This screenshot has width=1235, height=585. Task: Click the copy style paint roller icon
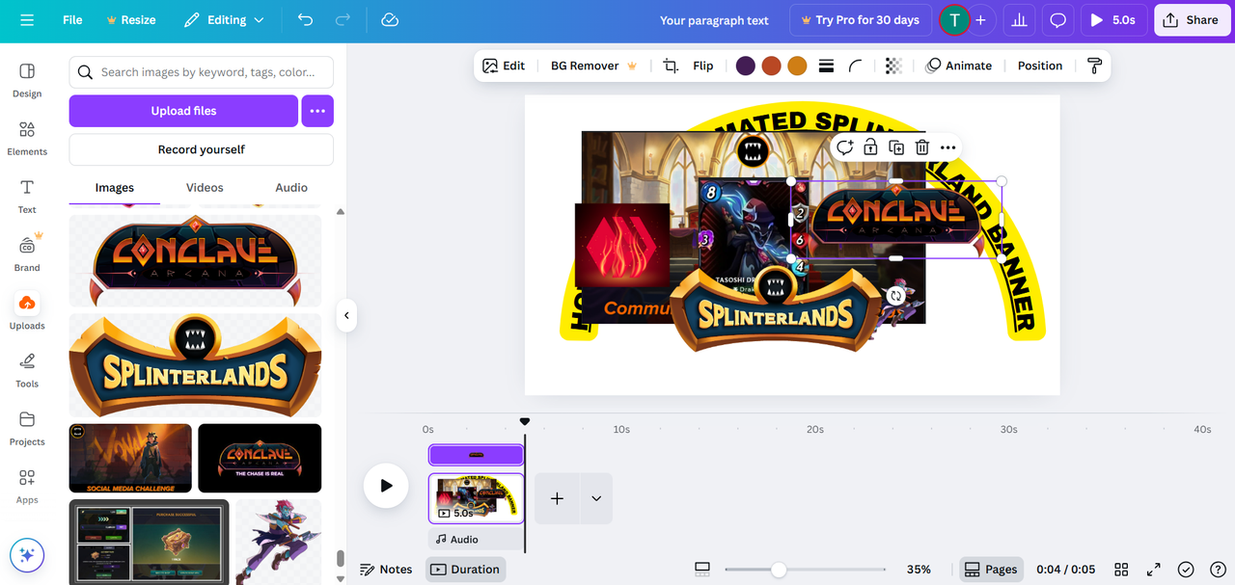1094,66
